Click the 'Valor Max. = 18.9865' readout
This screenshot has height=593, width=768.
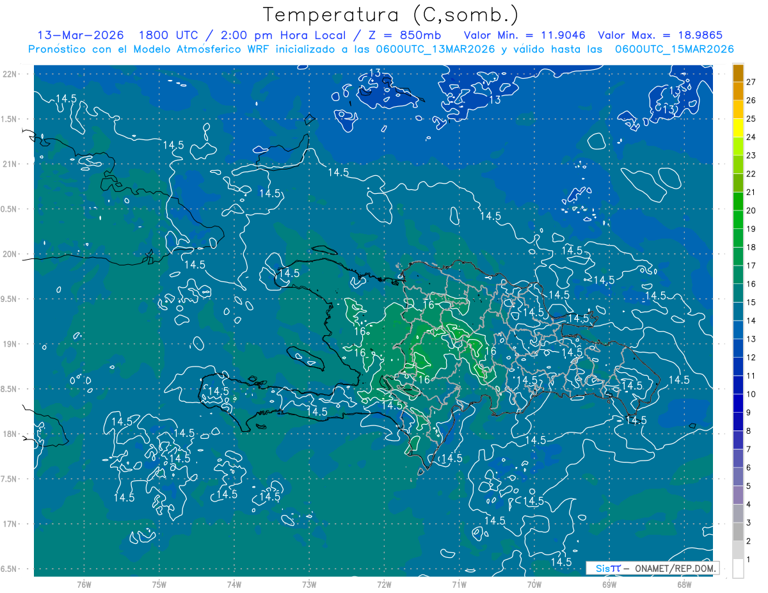click(x=660, y=35)
